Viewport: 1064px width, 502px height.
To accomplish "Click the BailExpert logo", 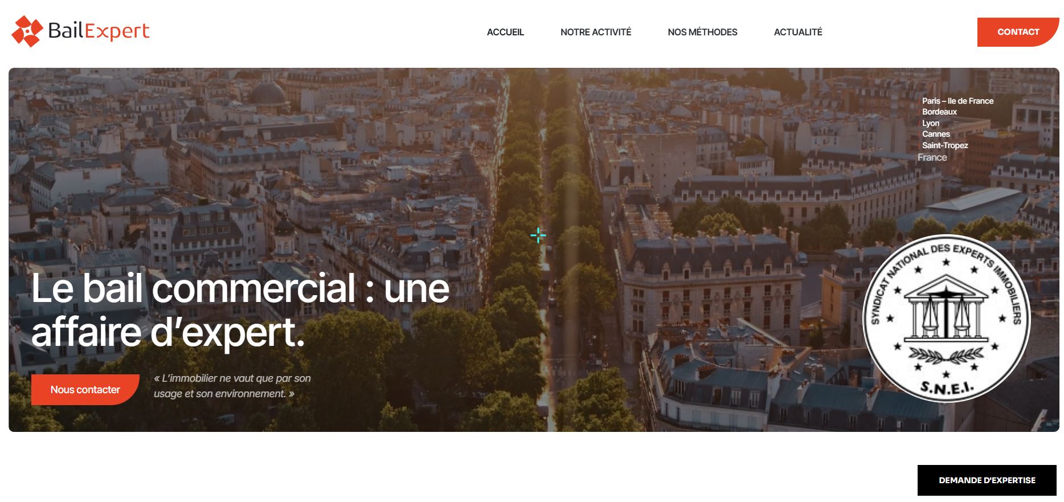I will (80, 31).
